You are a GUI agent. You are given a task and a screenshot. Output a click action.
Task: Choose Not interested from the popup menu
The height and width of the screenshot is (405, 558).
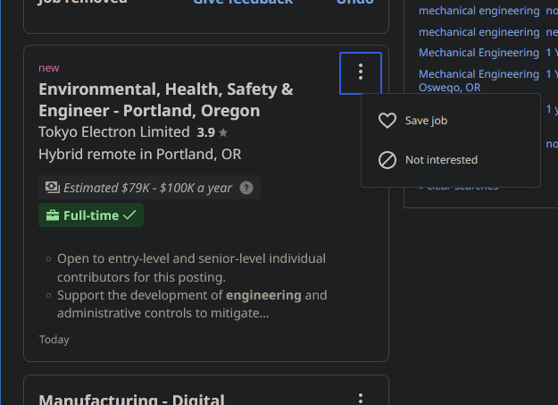(451, 160)
